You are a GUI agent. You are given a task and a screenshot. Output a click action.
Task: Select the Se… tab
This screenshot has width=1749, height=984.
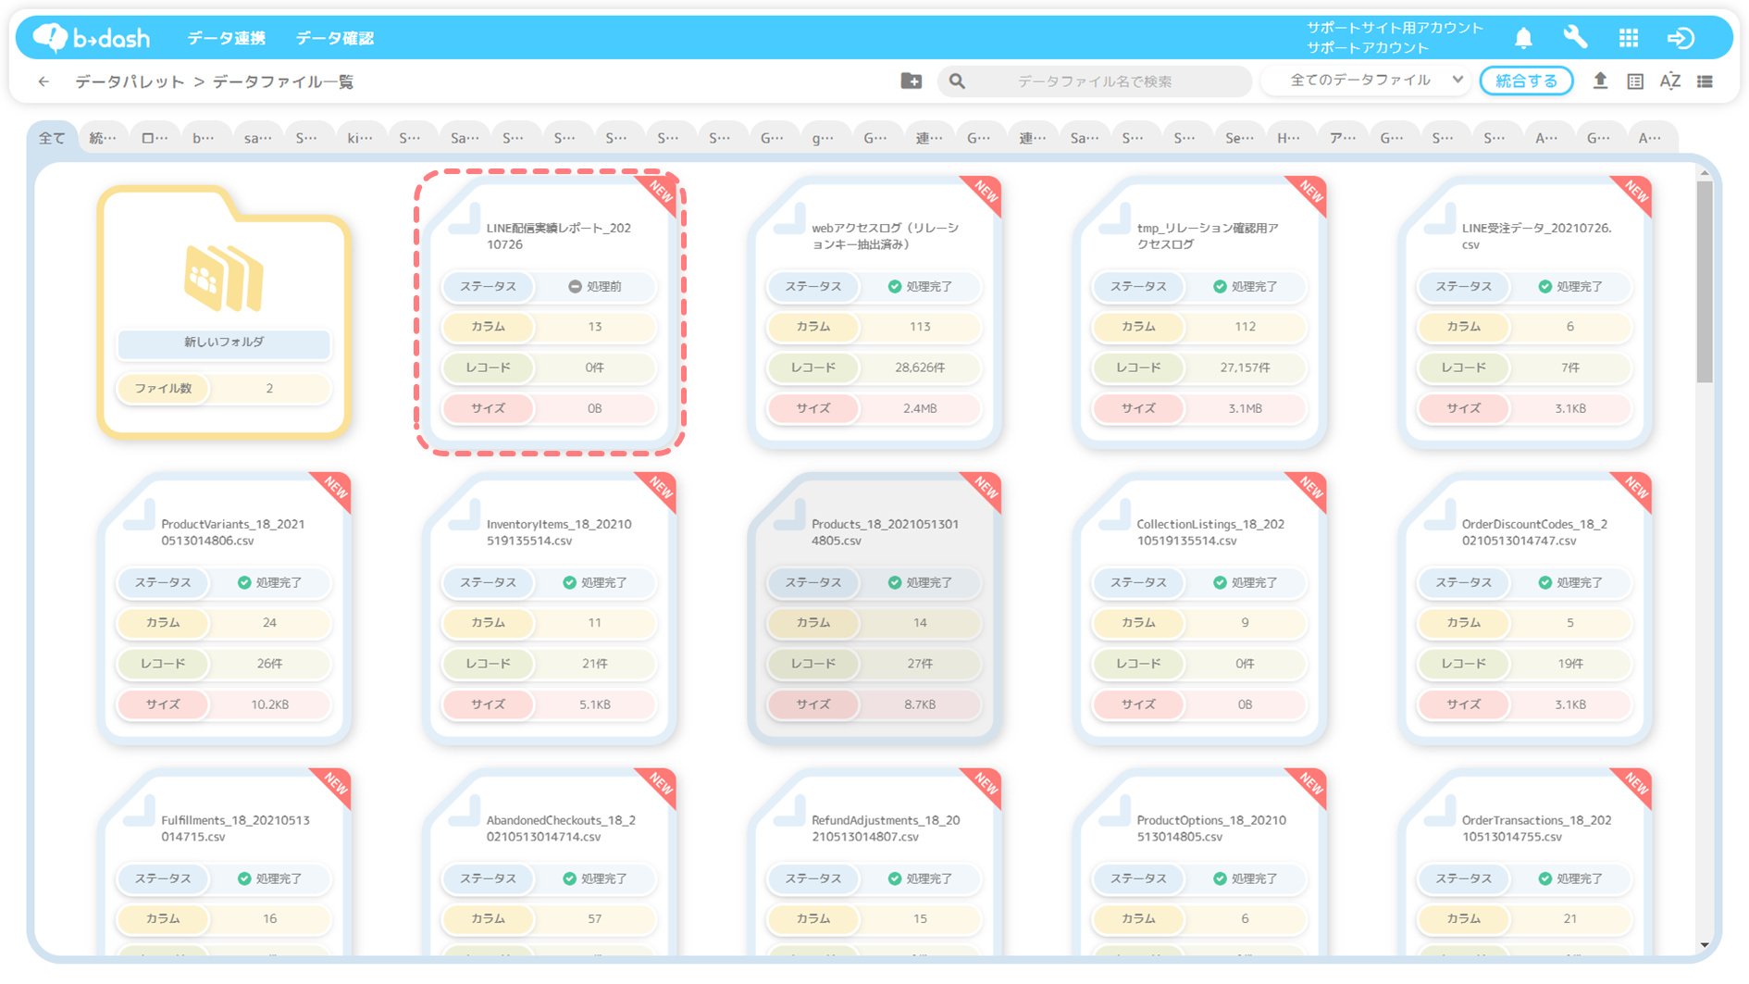(x=1238, y=138)
